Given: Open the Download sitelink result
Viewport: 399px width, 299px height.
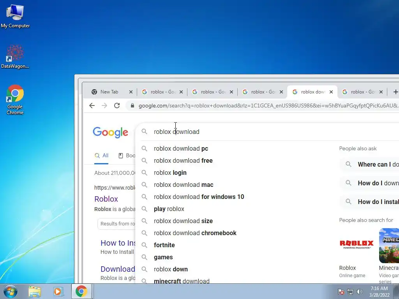Looking at the screenshot, I should pos(118,269).
